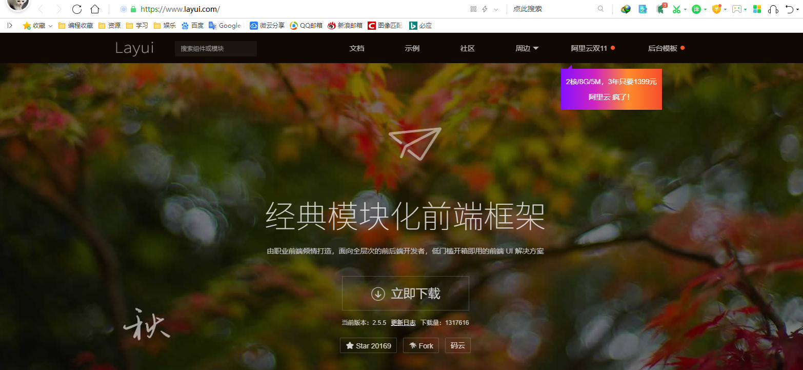The image size is (803, 370).
Task: Click the paper plane logo
Action: coord(414,143)
